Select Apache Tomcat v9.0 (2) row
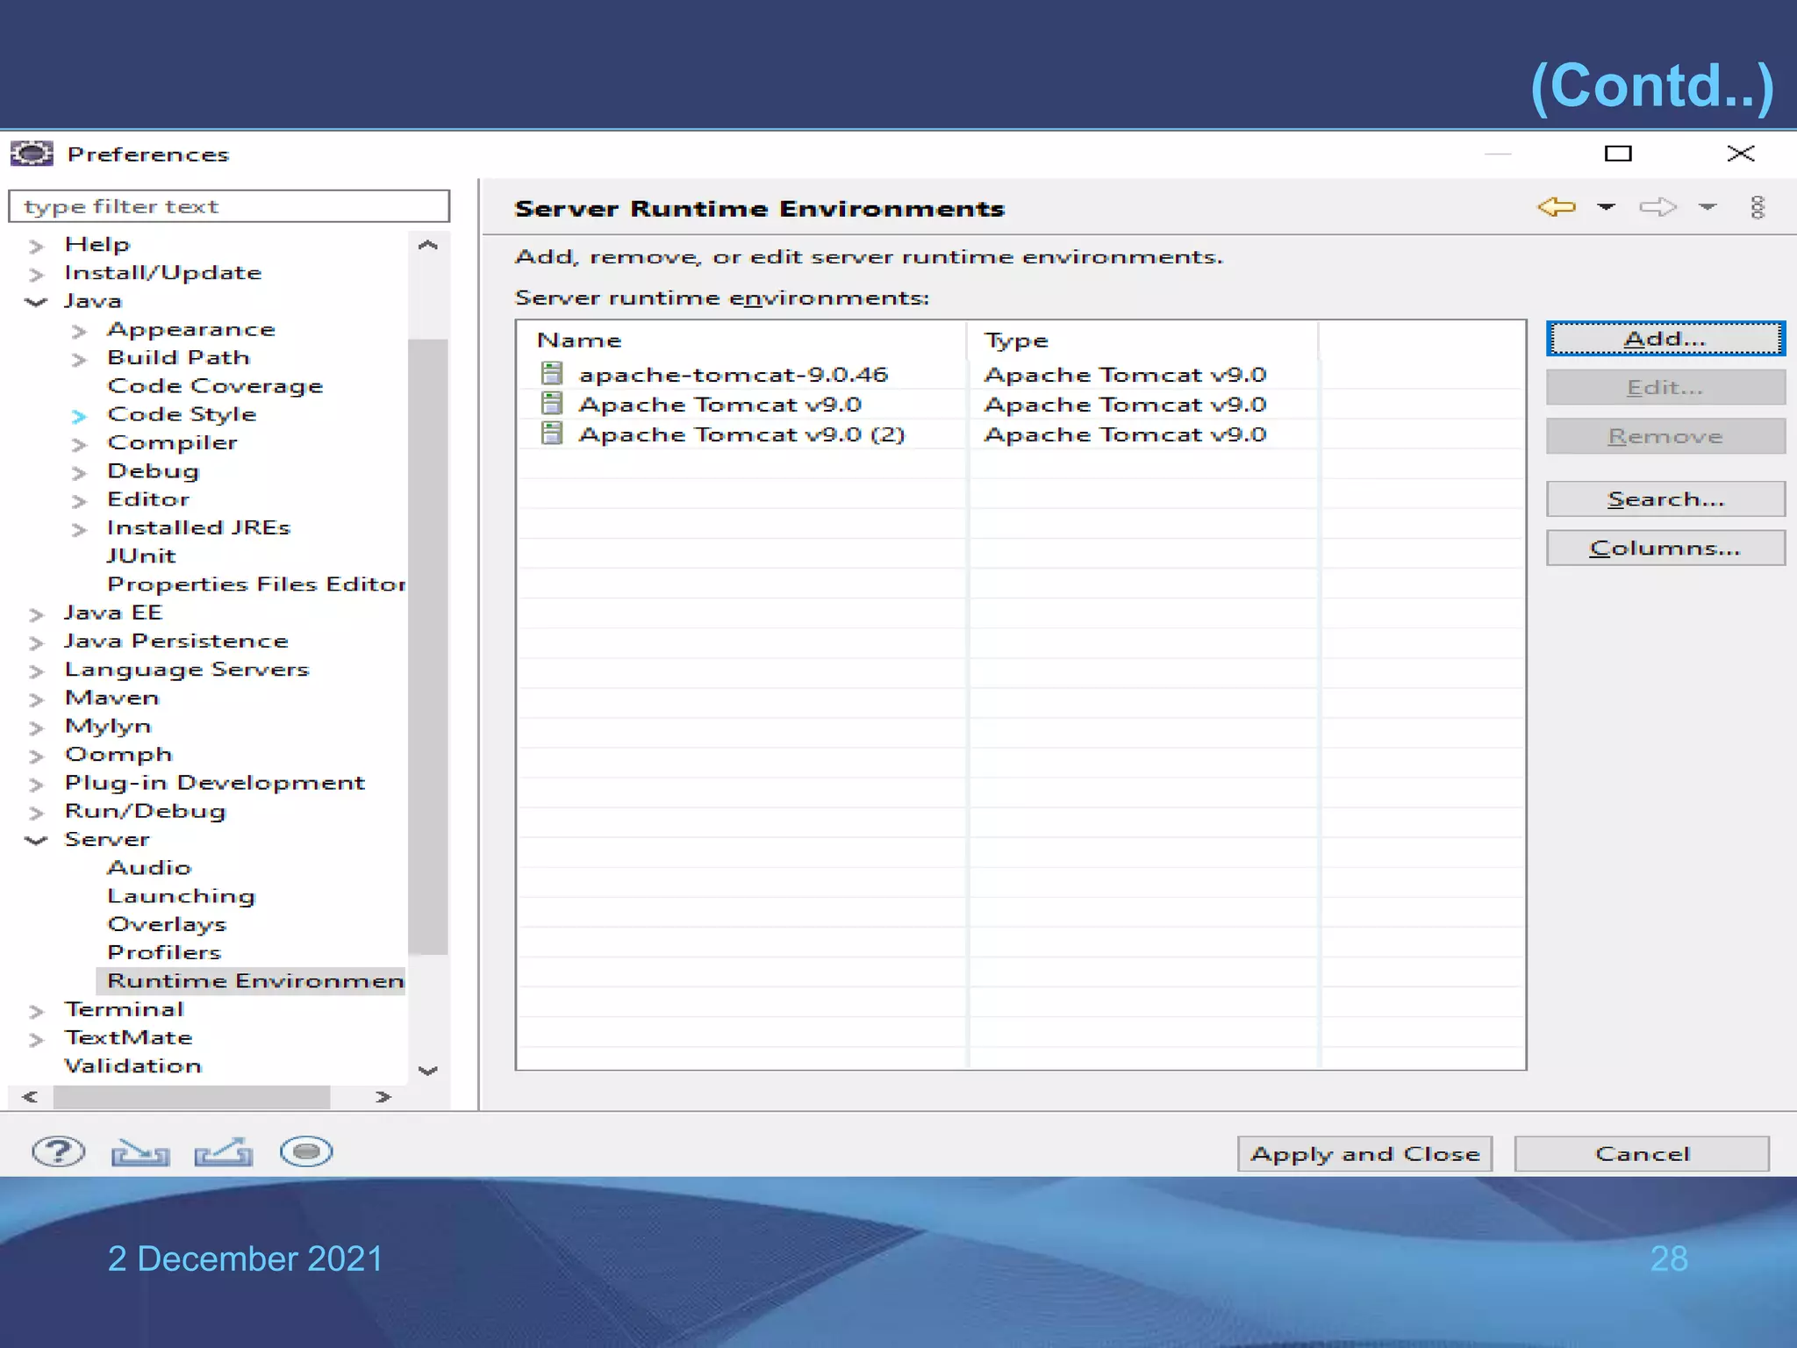 coord(741,434)
